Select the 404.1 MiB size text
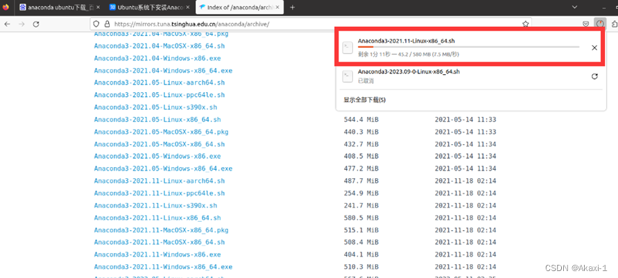 click(x=361, y=254)
